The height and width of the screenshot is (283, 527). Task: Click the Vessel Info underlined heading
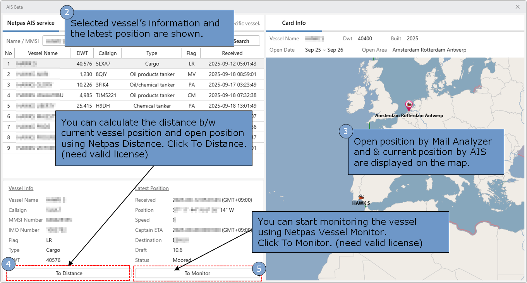click(x=21, y=188)
